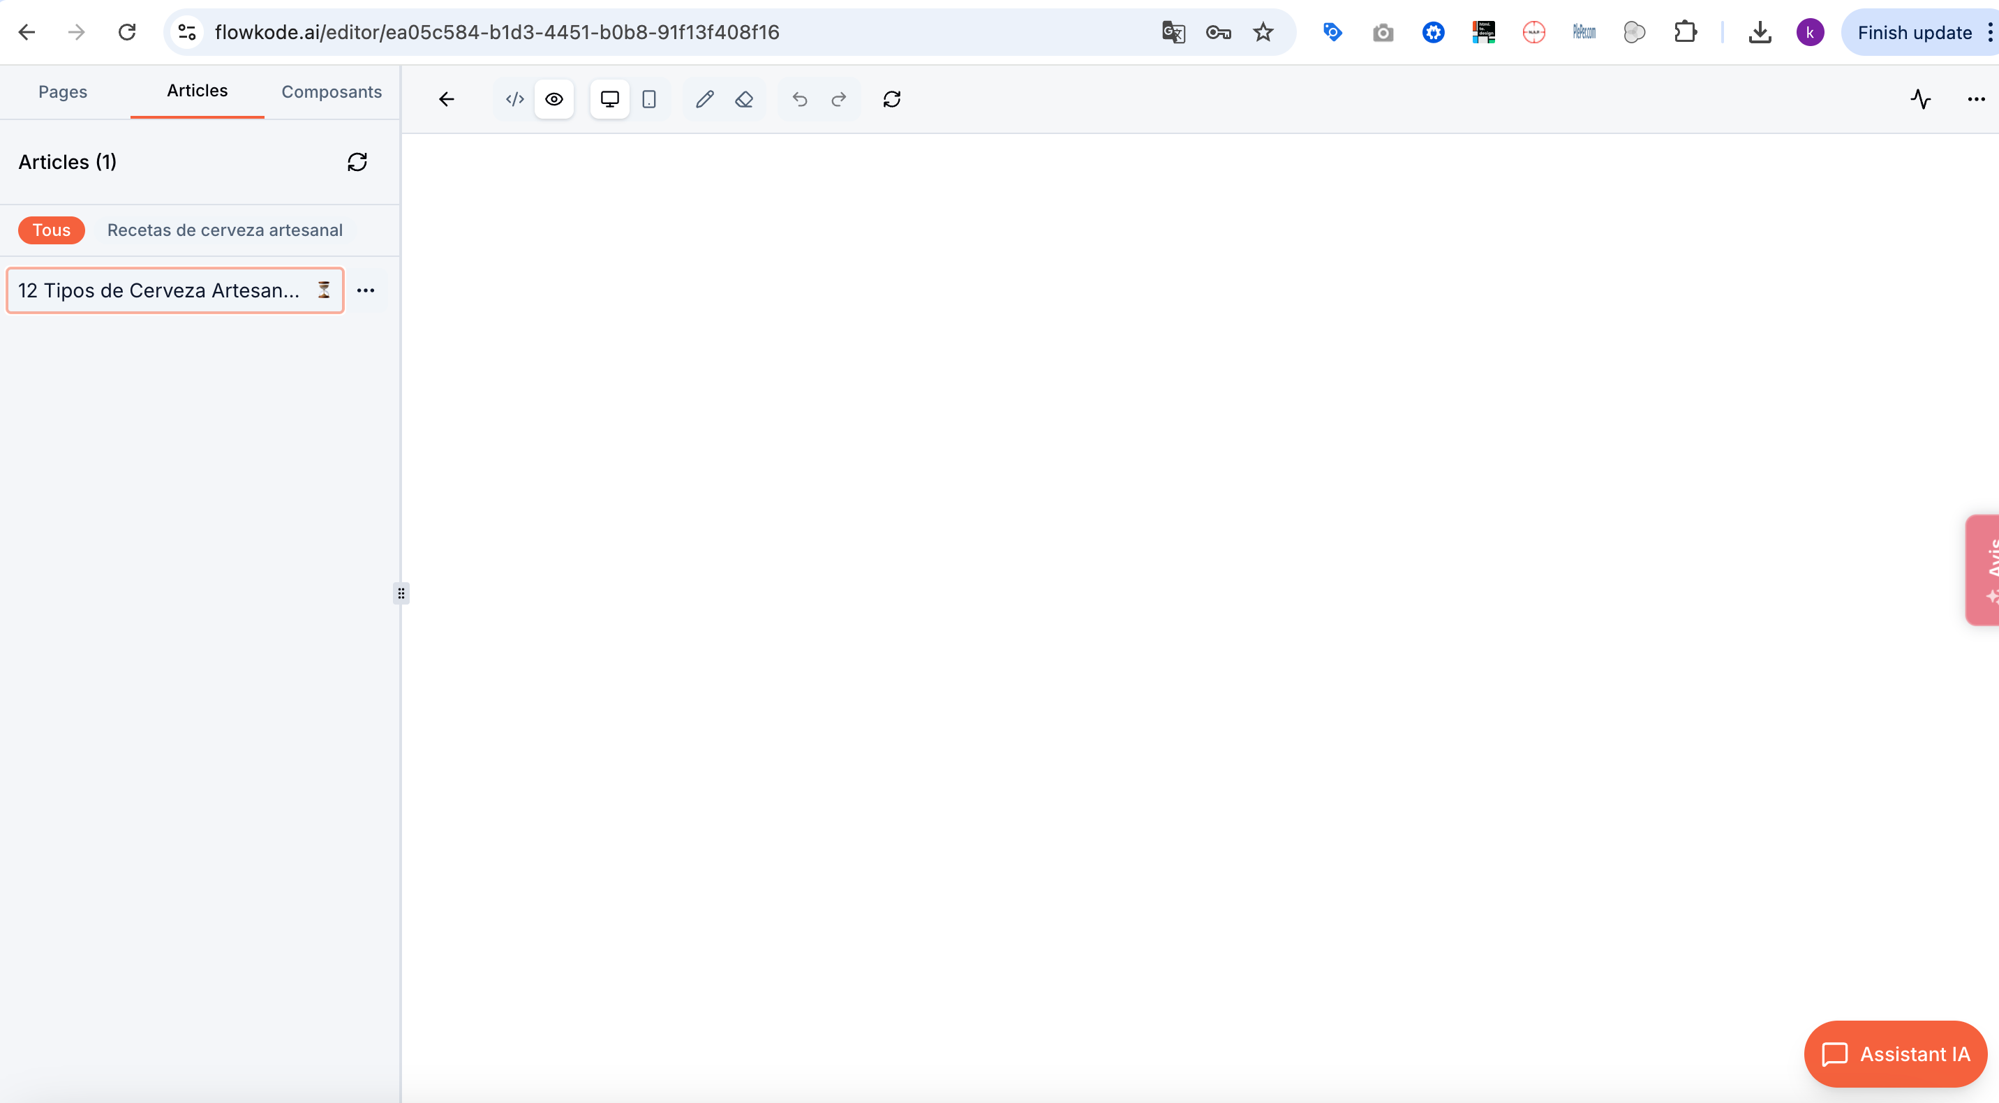Refresh the editor preview

pyautogui.click(x=891, y=99)
